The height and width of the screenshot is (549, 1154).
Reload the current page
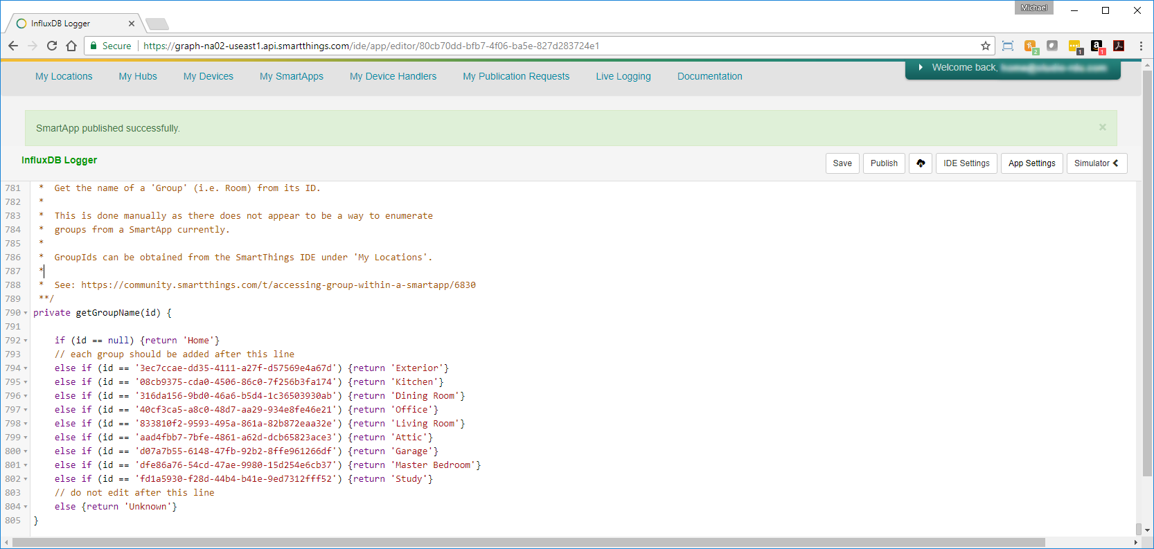[x=52, y=46]
